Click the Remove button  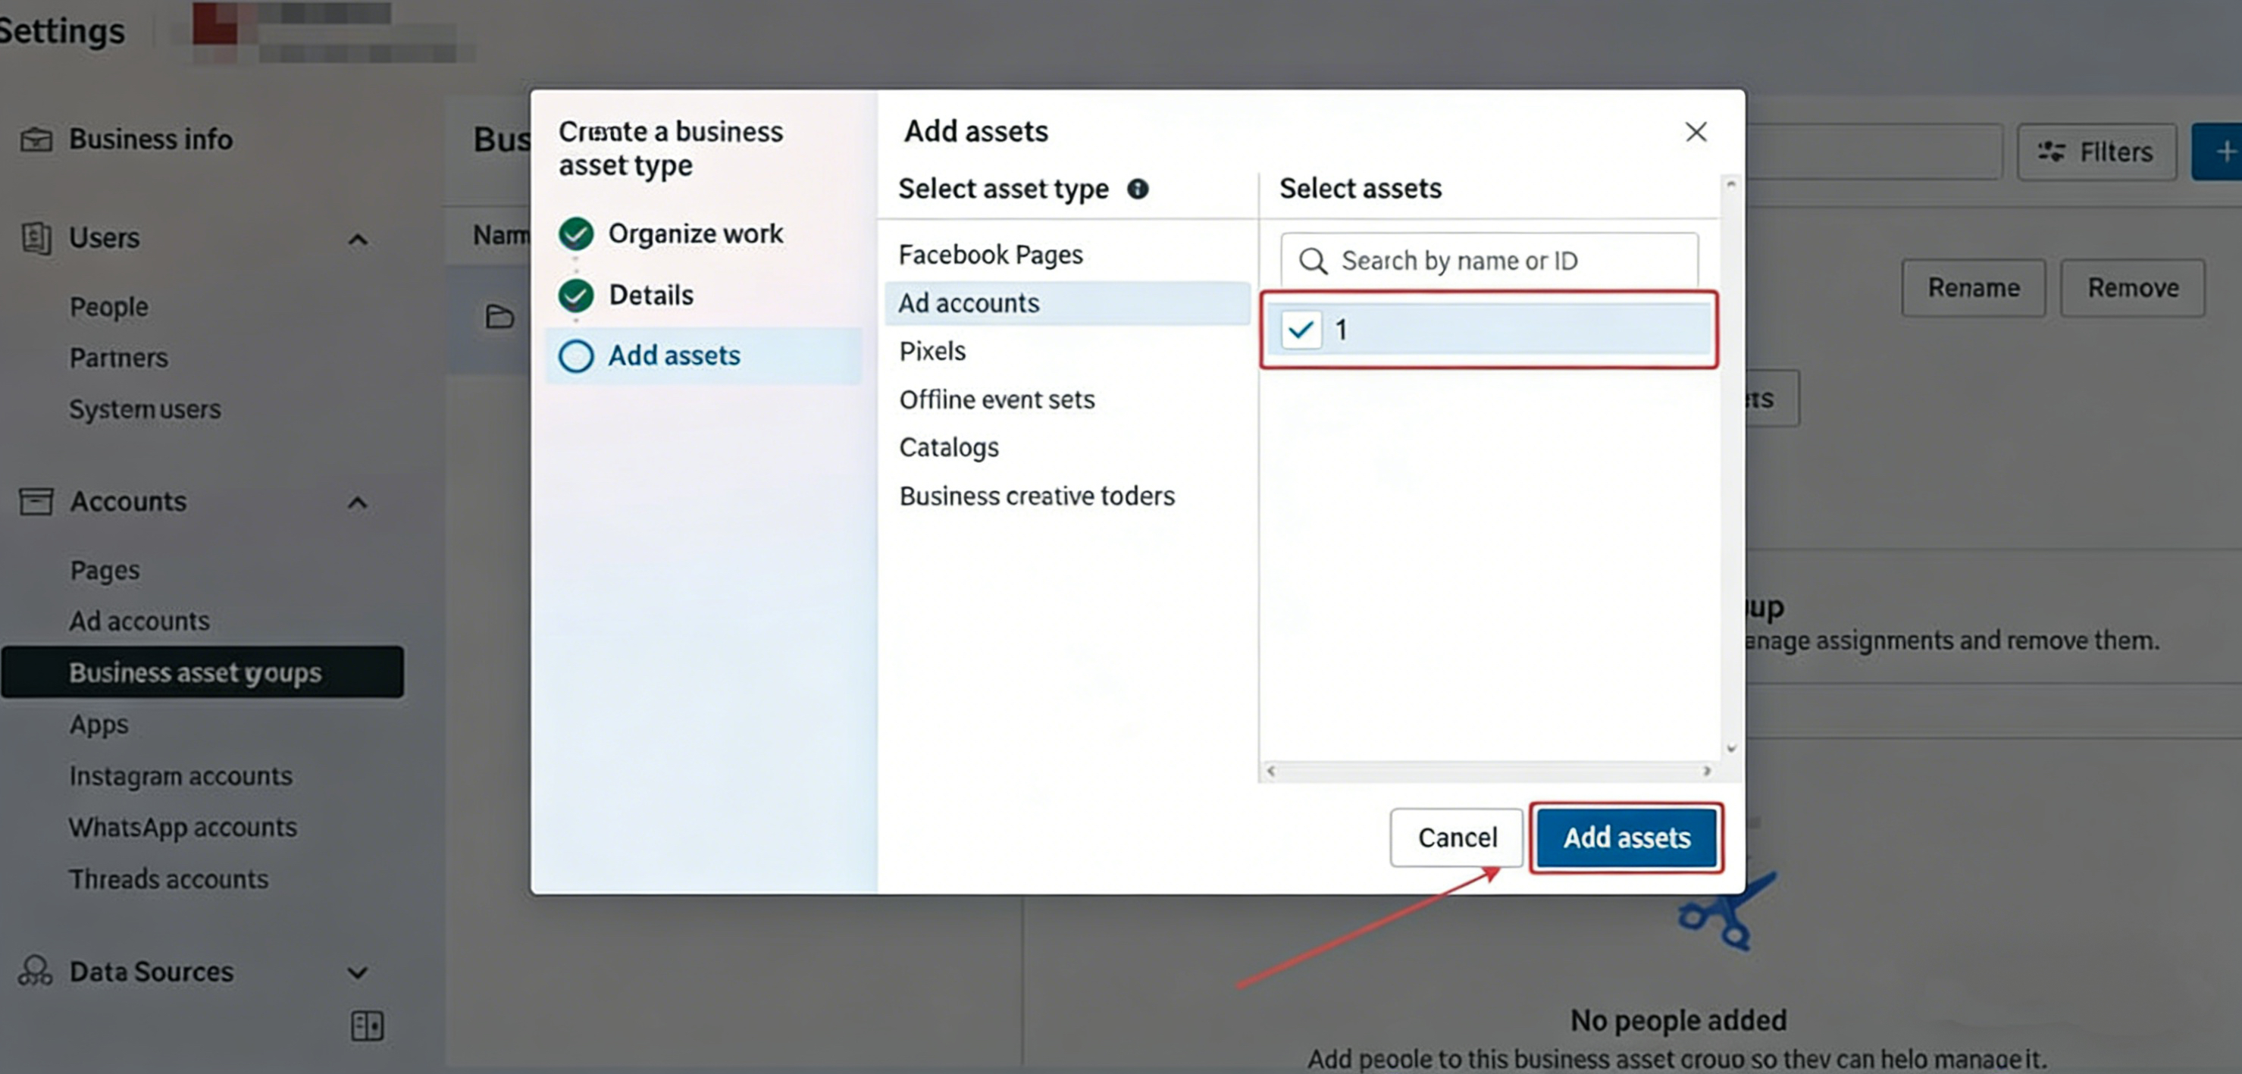(2133, 287)
